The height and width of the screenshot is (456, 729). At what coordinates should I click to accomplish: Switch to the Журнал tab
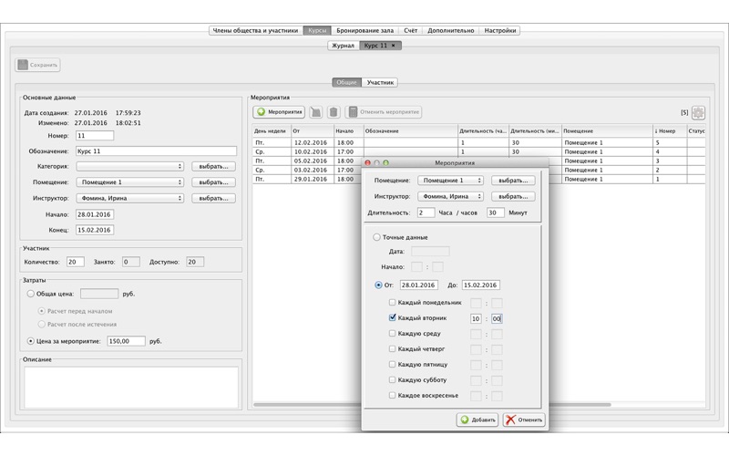coord(344,46)
